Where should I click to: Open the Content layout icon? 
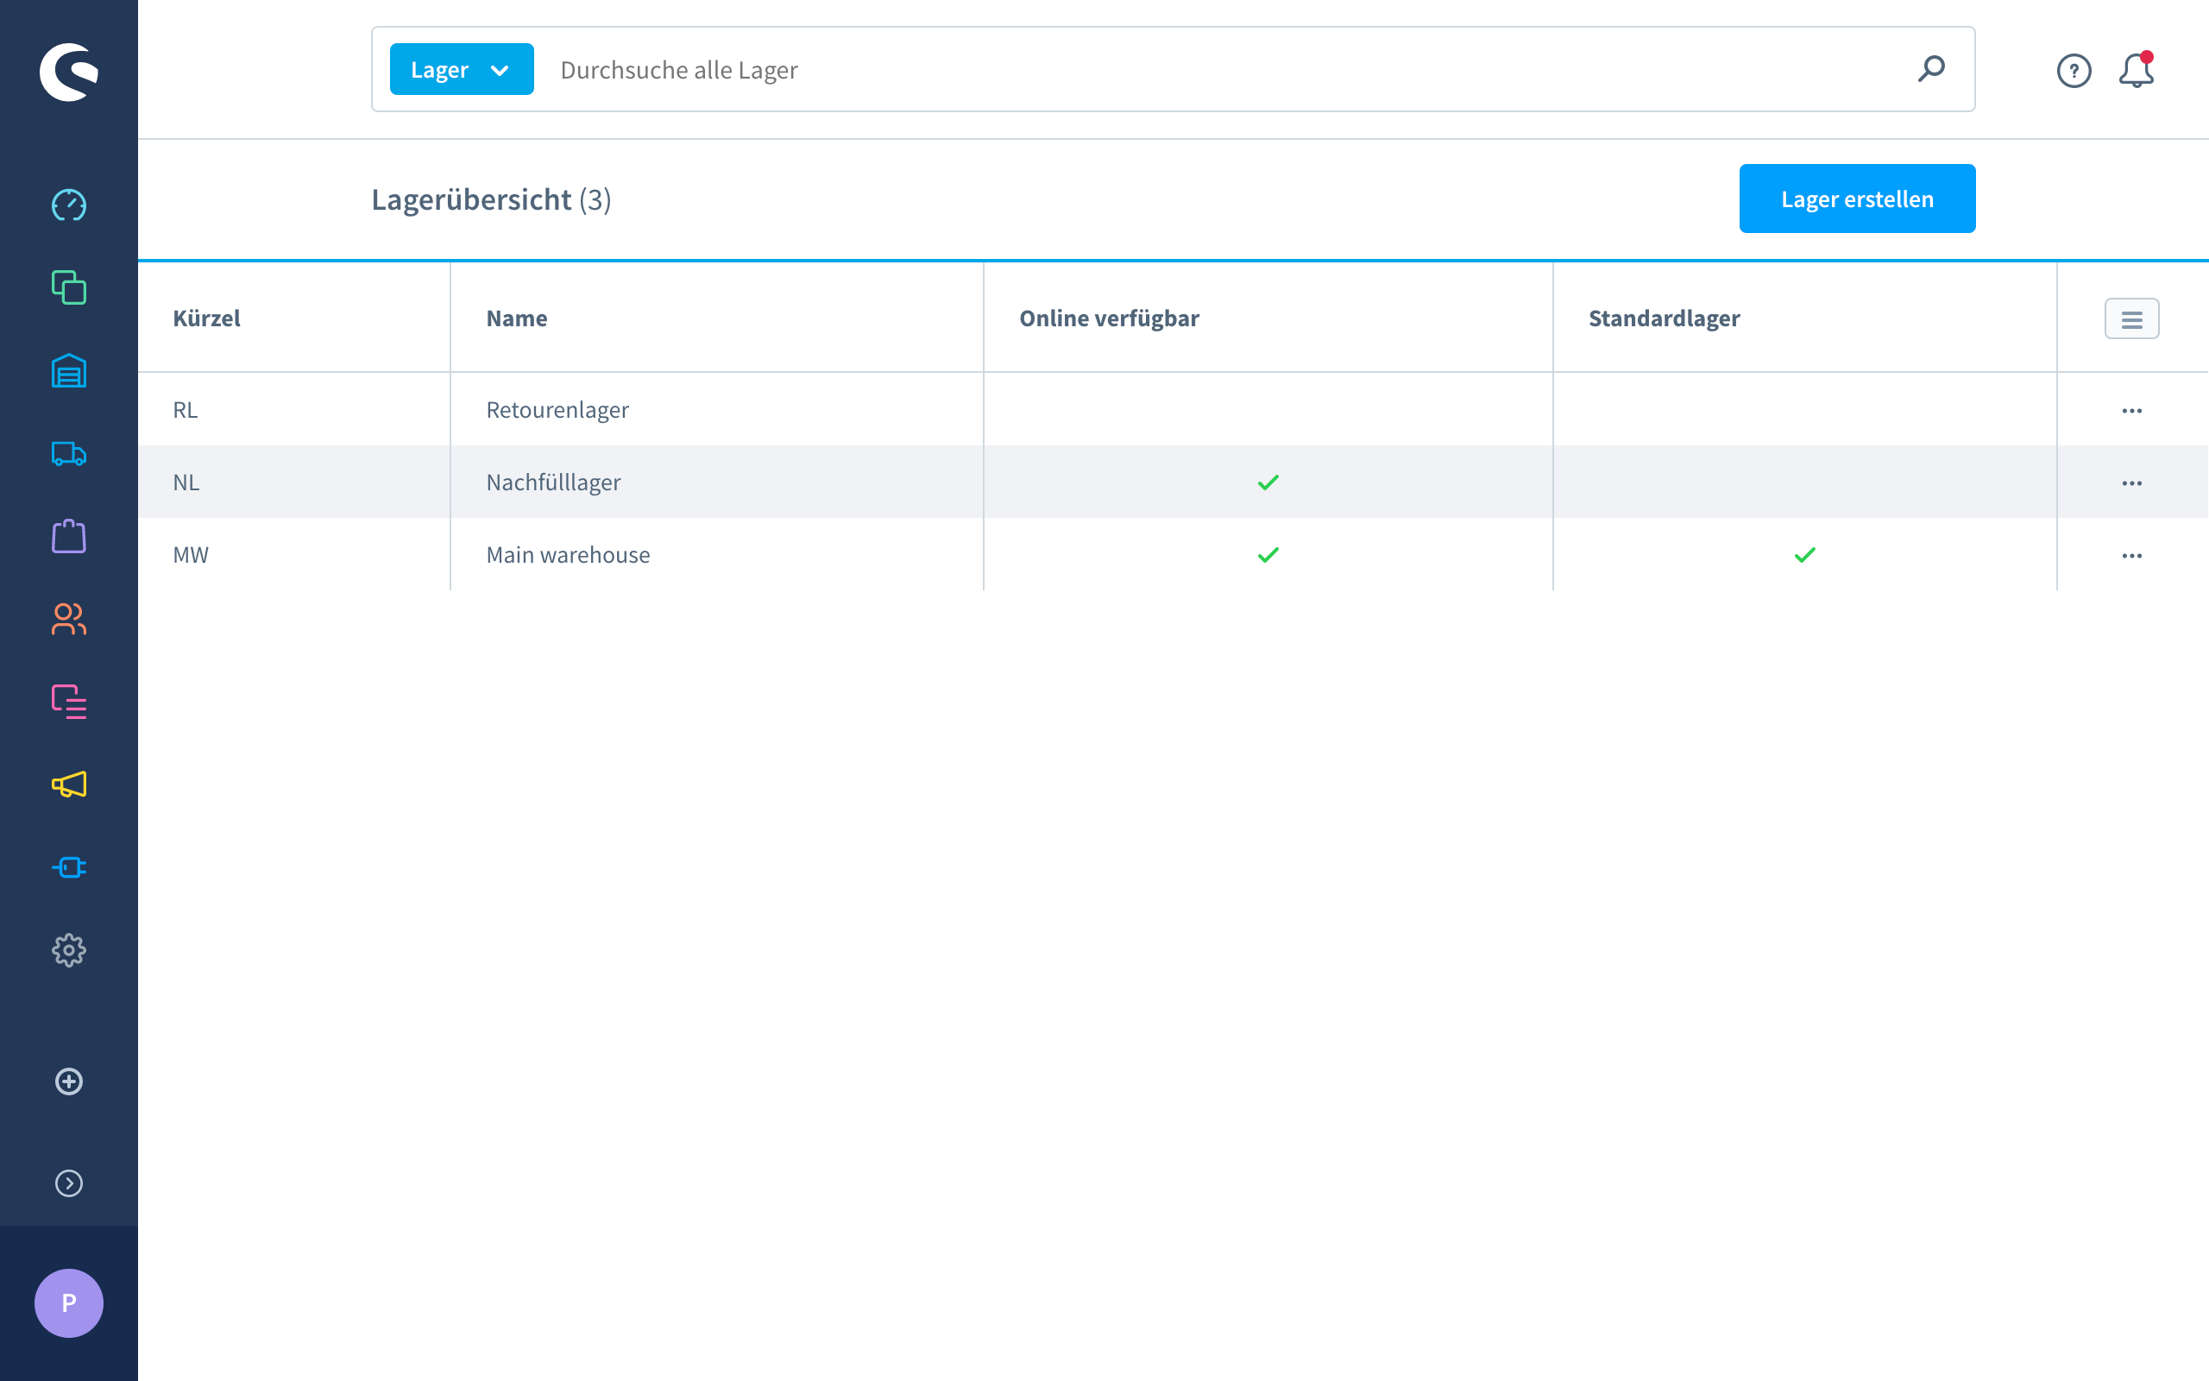[68, 702]
